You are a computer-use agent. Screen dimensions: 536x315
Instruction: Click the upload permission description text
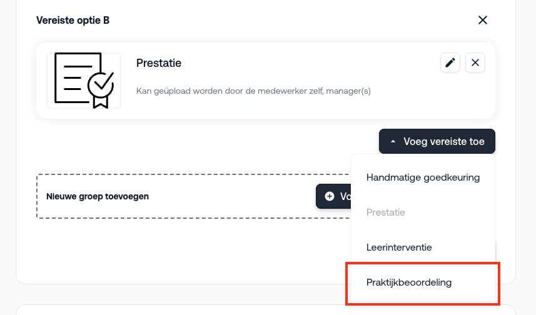pos(253,91)
